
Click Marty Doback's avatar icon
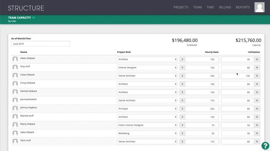click(x=15, y=125)
